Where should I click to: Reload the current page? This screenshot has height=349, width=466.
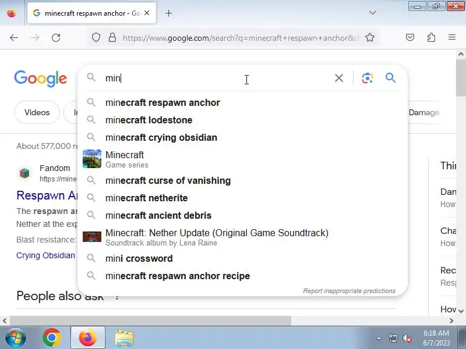pyautogui.click(x=56, y=38)
